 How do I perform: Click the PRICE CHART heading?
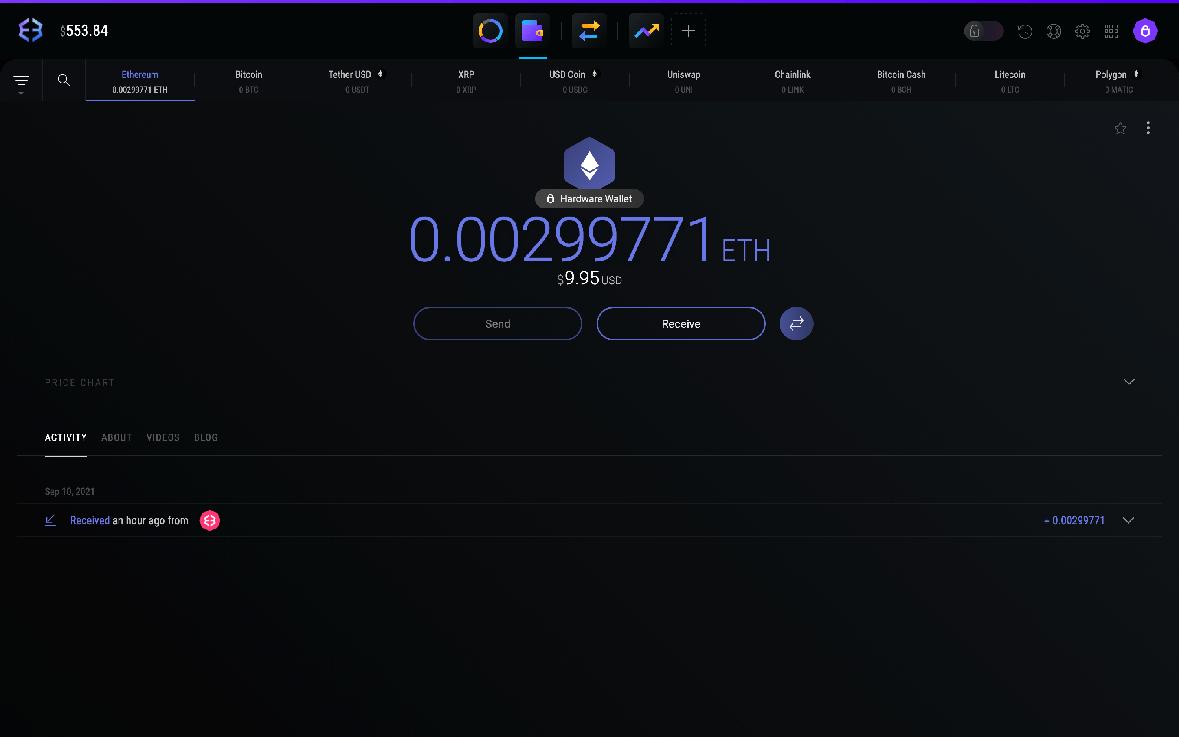click(x=80, y=382)
